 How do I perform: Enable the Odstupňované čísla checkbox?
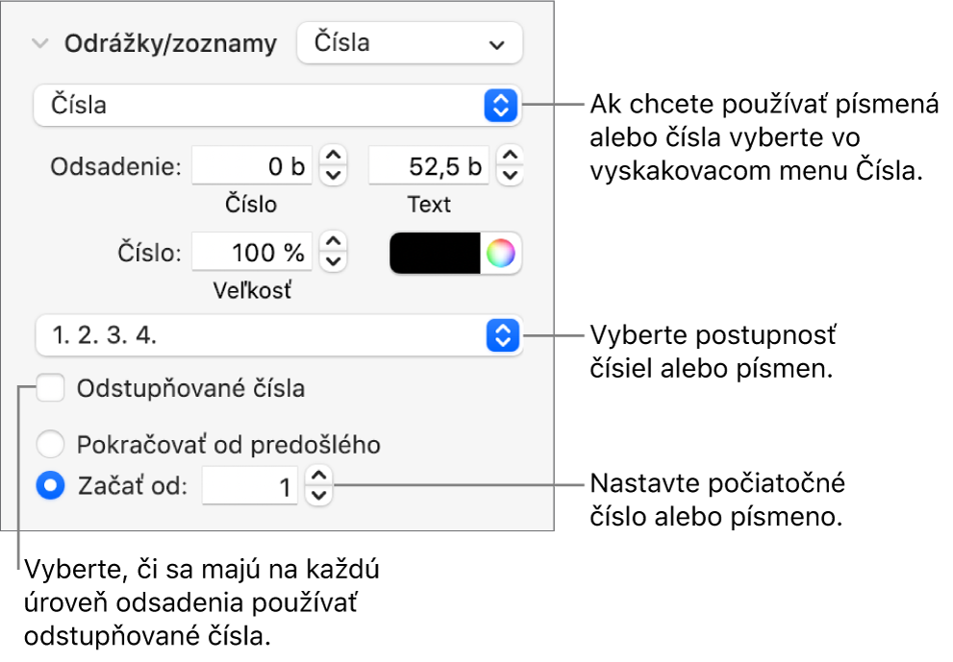(50, 389)
